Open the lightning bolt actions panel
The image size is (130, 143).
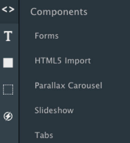coord(8,116)
